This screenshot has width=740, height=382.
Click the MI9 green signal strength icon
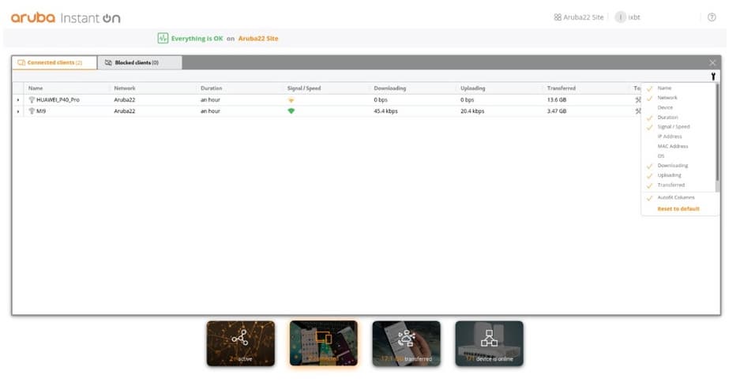(x=291, y=111)
